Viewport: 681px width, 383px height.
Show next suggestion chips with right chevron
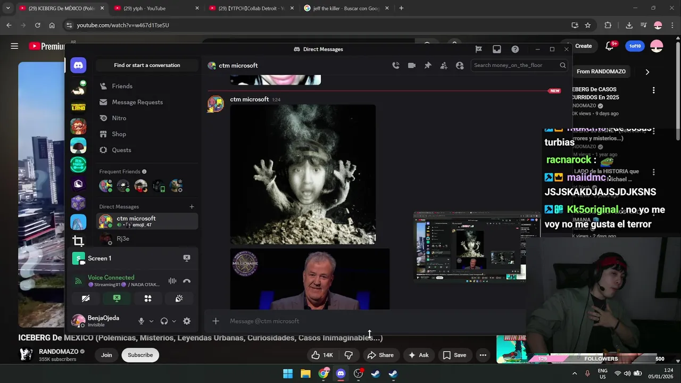647,72
